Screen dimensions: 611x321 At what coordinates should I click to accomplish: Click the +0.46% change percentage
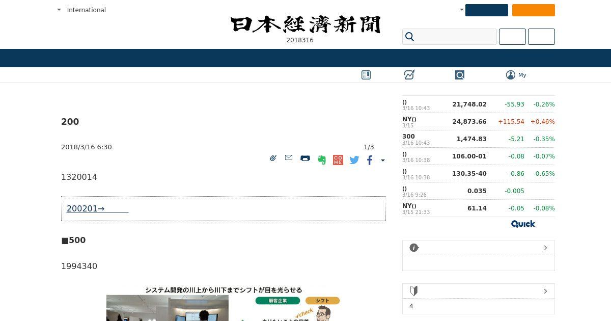(542, 122)
